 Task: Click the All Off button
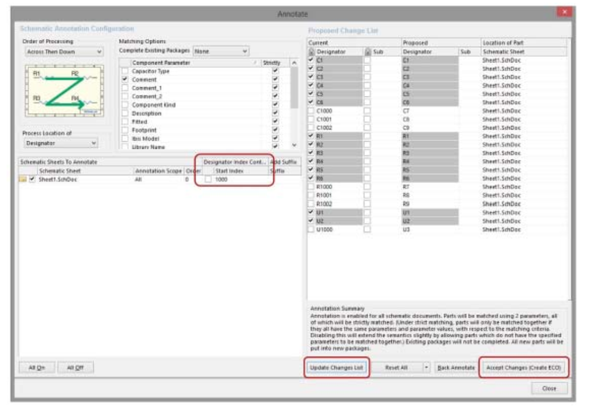point(75,368)
